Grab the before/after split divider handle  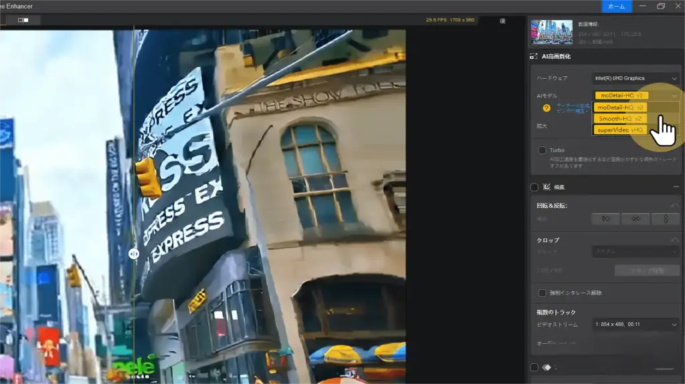coord(134,254)
